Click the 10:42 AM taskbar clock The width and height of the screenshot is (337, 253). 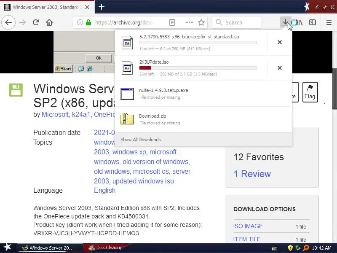[x=321, y=248]
